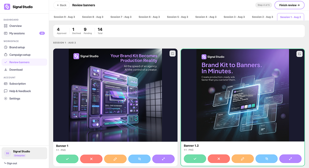This screenshot has height=168, width=309.
Task: Decline Banner 1.2 with red X
Action: coord(219,159)
